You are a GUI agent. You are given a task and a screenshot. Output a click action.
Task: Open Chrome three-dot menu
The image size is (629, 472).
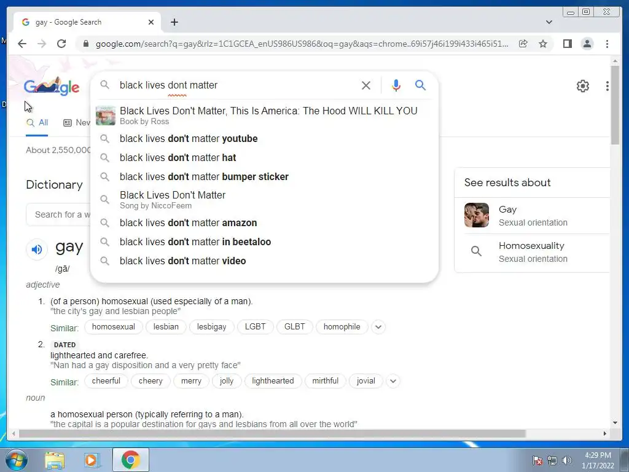pos(607,44)
